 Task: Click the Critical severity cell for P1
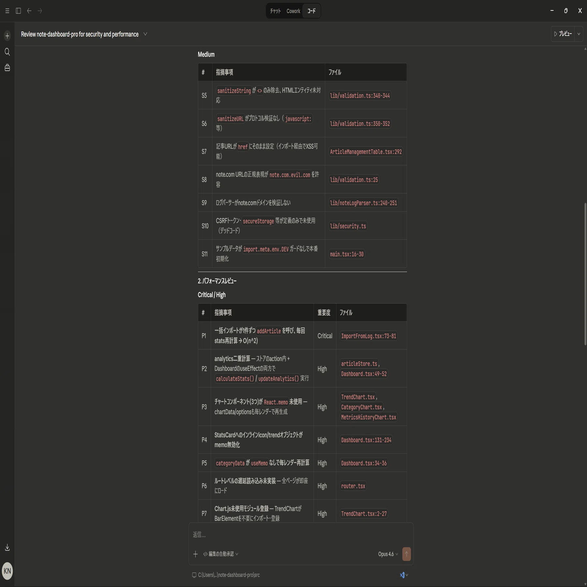click(325, 336)
